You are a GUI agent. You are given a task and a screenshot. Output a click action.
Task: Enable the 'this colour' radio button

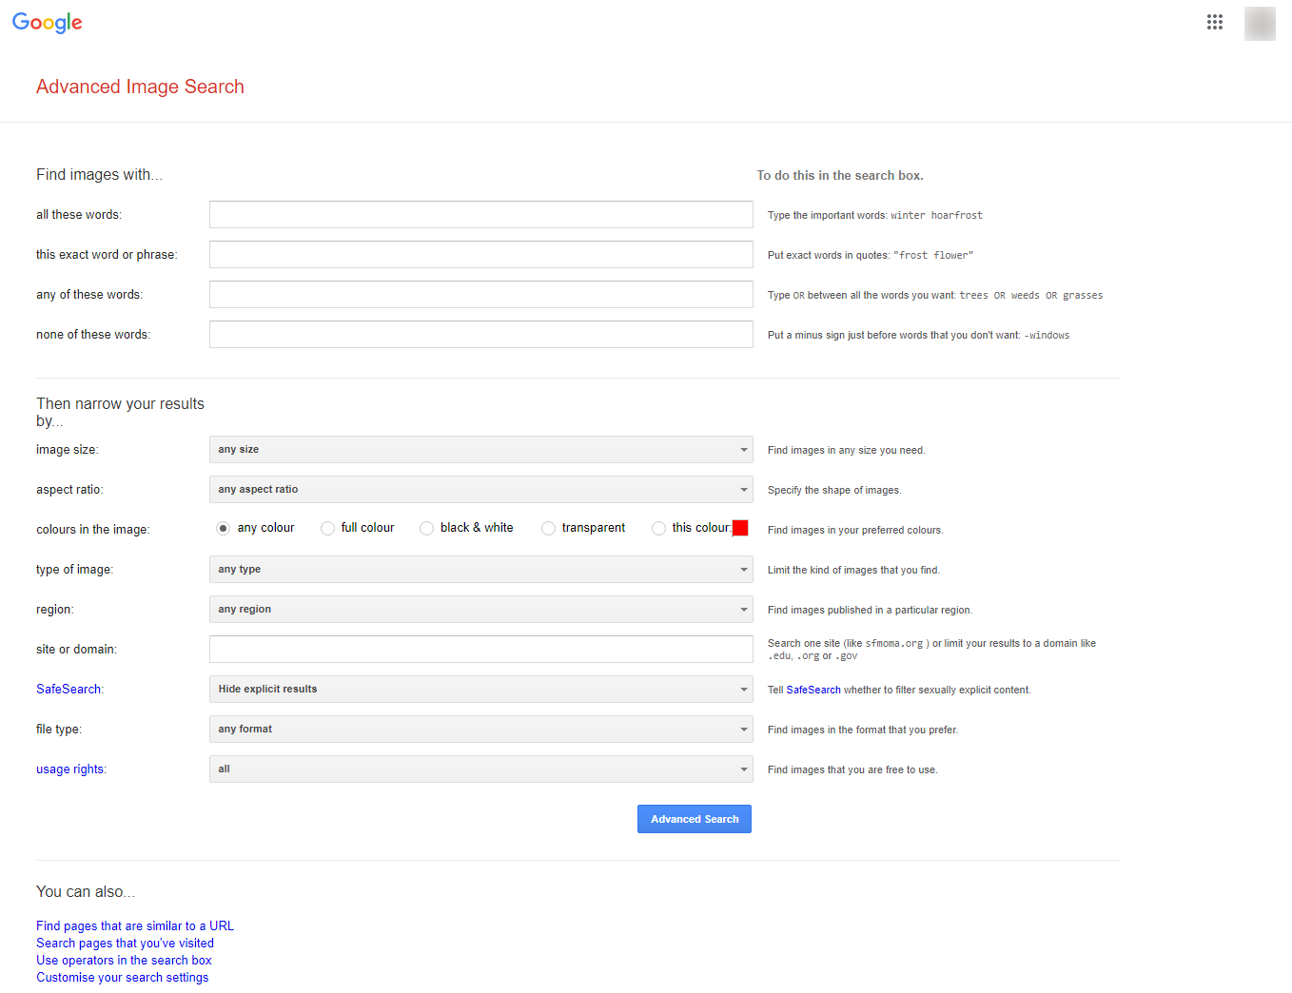click(658, 528)
